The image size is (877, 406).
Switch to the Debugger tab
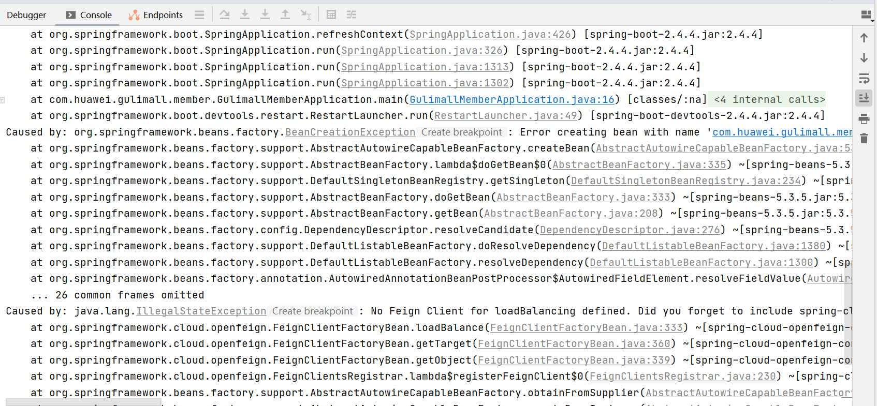click(26, 15)
